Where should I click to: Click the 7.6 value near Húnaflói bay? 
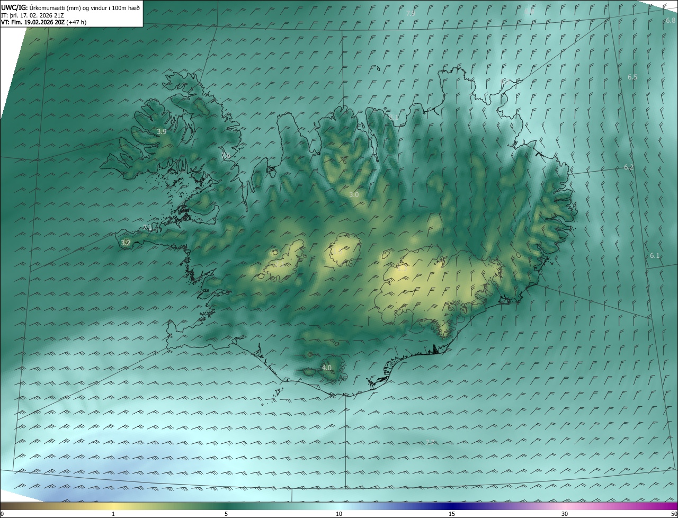(x=226, y=156)
